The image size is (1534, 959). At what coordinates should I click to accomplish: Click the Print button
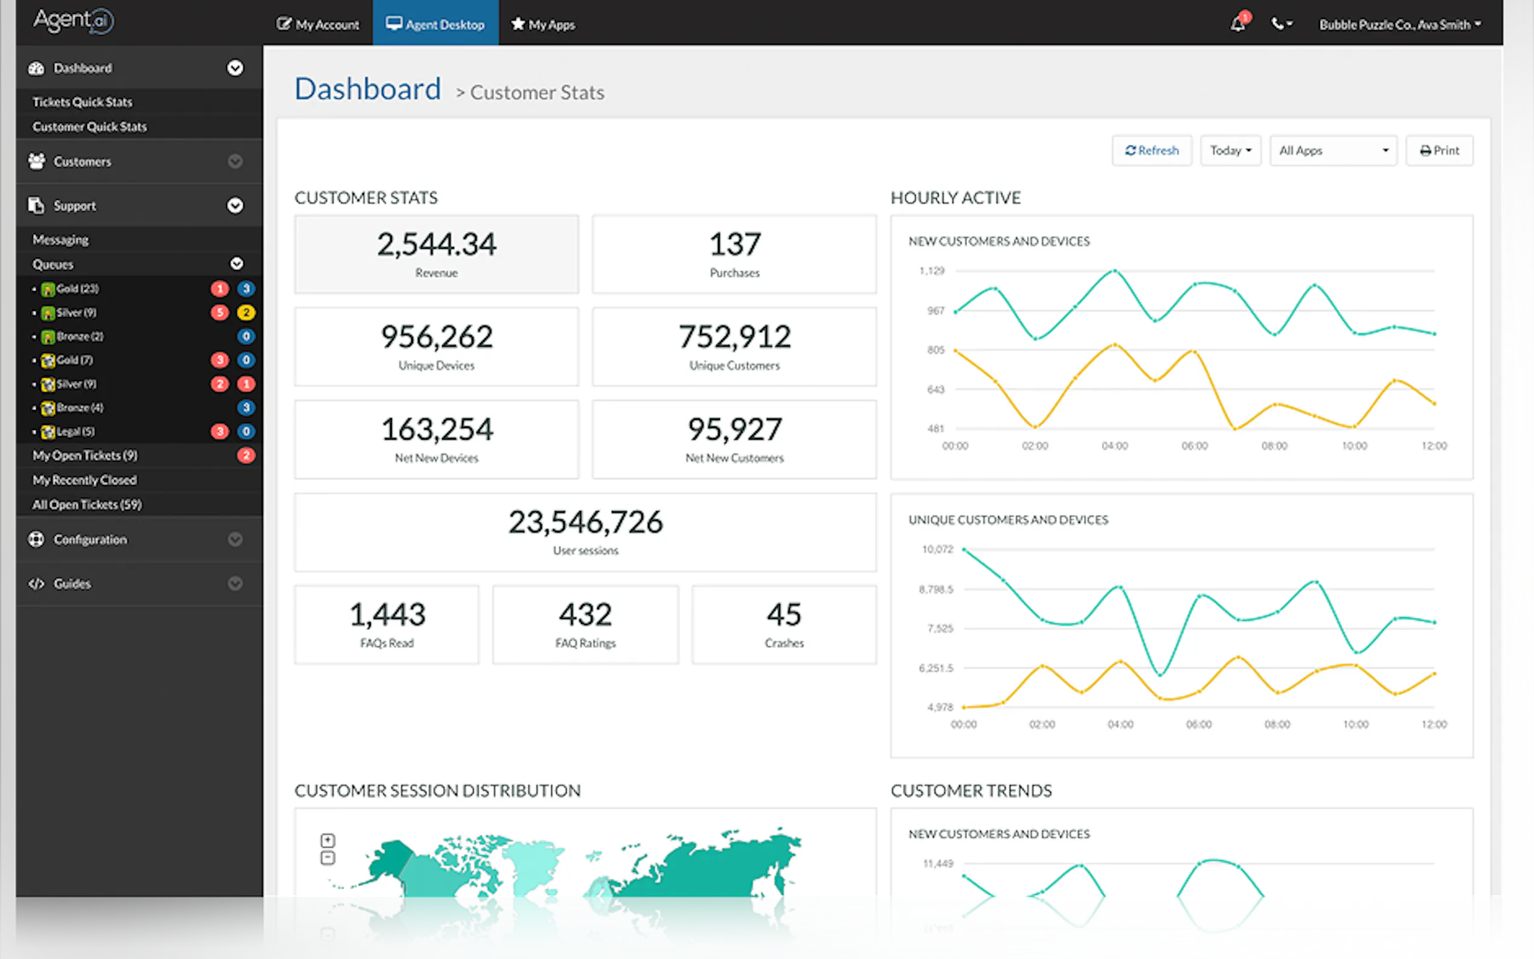[x=1439, y=150]
